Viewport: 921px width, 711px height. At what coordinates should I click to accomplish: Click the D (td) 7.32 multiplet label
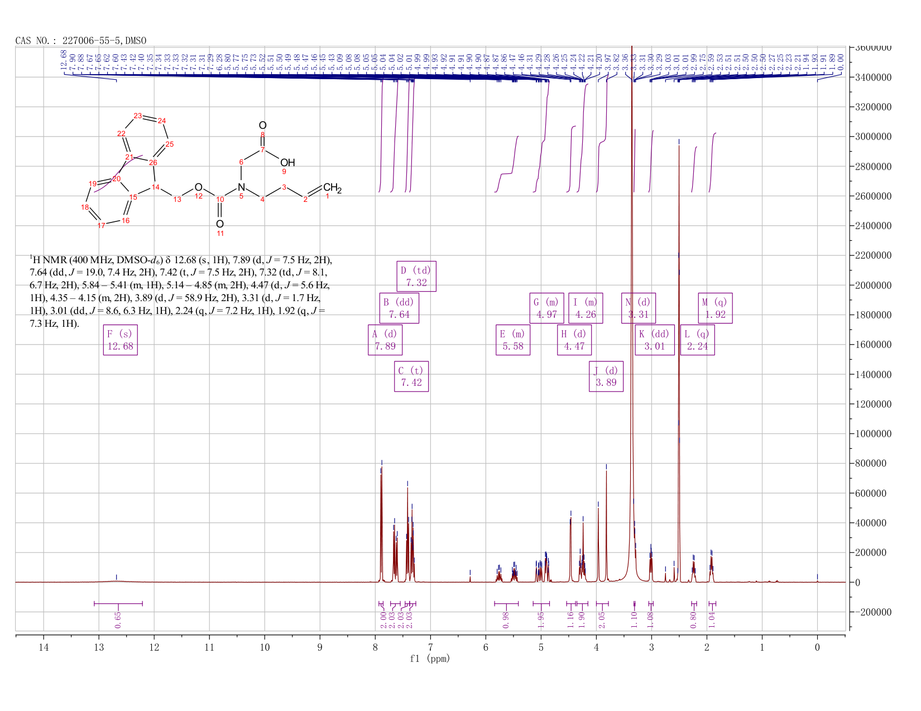[416, 276]
